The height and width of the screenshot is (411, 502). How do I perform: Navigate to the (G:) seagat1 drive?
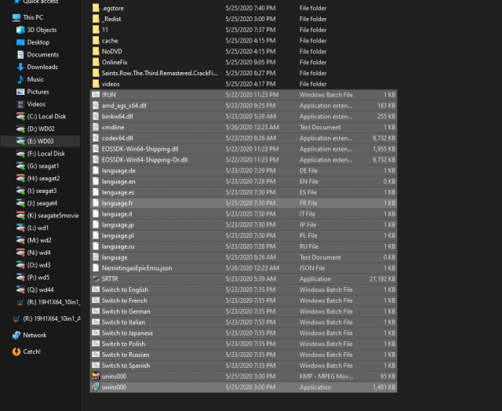[42, 165]
